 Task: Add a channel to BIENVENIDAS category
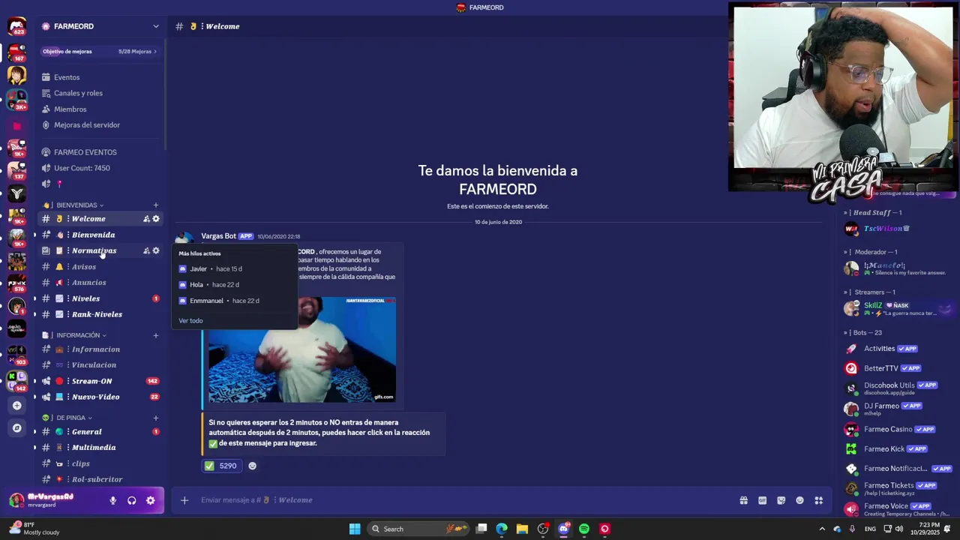156,205
